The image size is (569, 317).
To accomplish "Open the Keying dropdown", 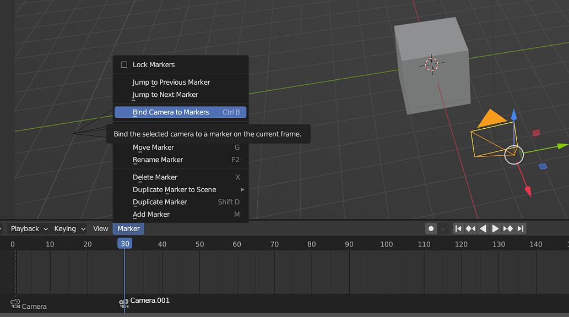I will point(69,228).
